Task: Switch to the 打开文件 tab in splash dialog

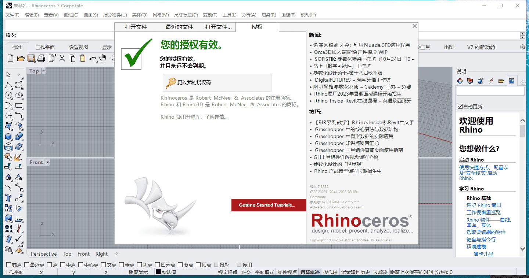Action: tap(136, 27)
